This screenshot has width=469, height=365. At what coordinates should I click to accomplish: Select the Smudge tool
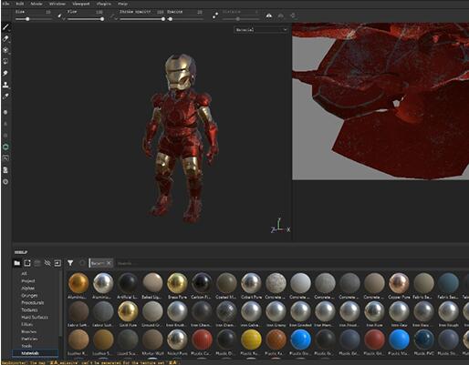(5, 73)
